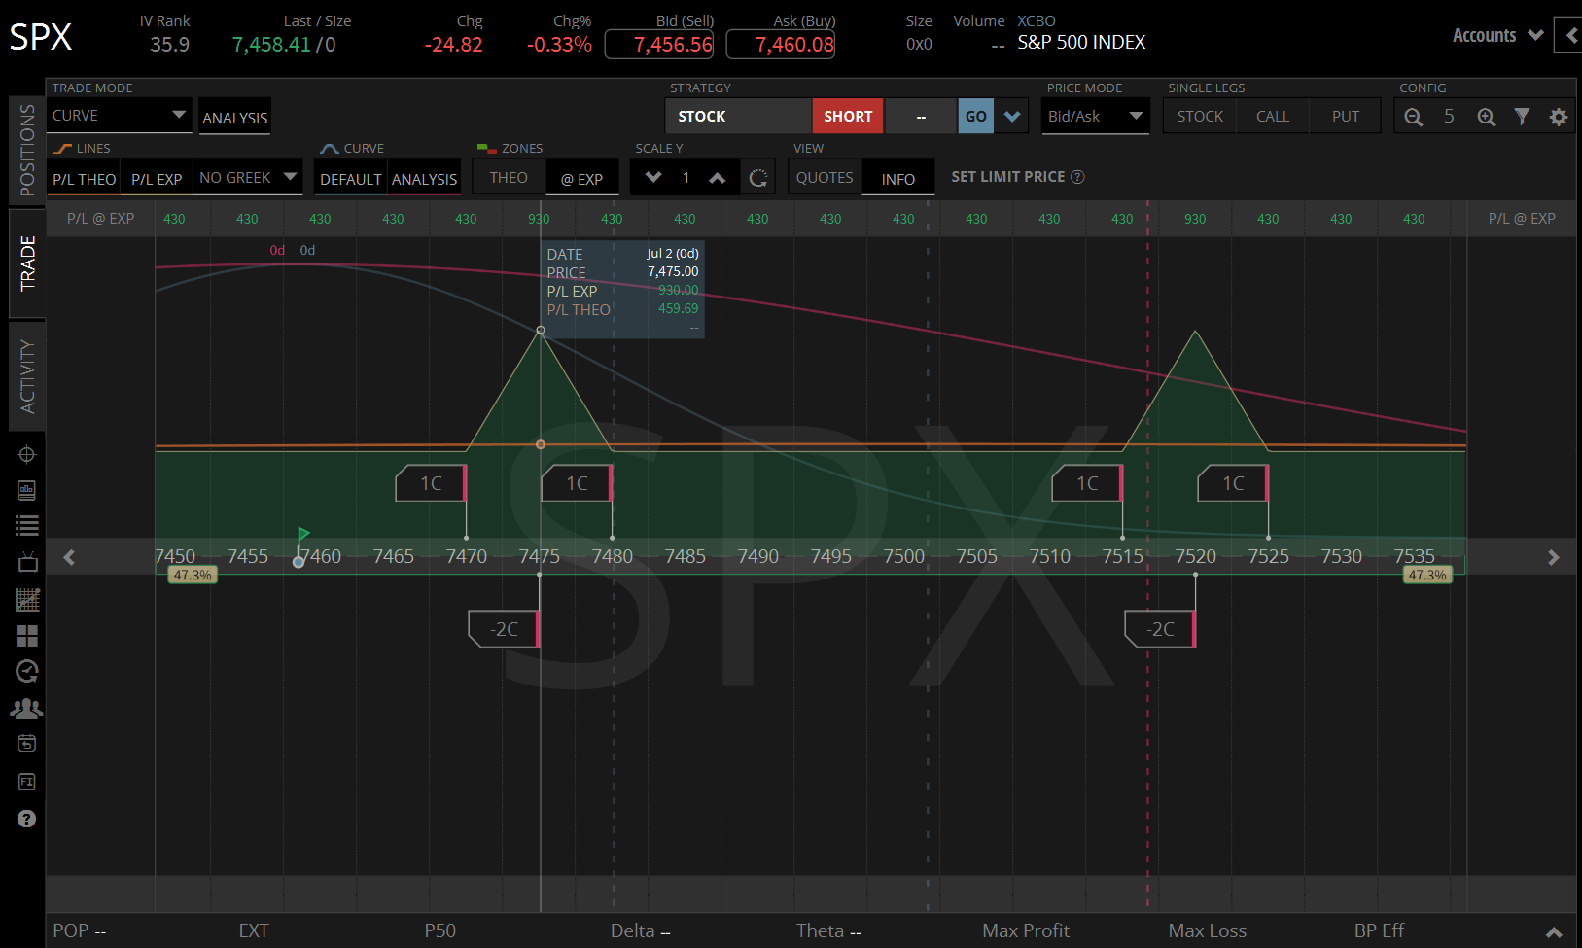Open the list view icon in the sidebar
The height and width of the screenshot is (948, 1582).
tap(26, 526)
